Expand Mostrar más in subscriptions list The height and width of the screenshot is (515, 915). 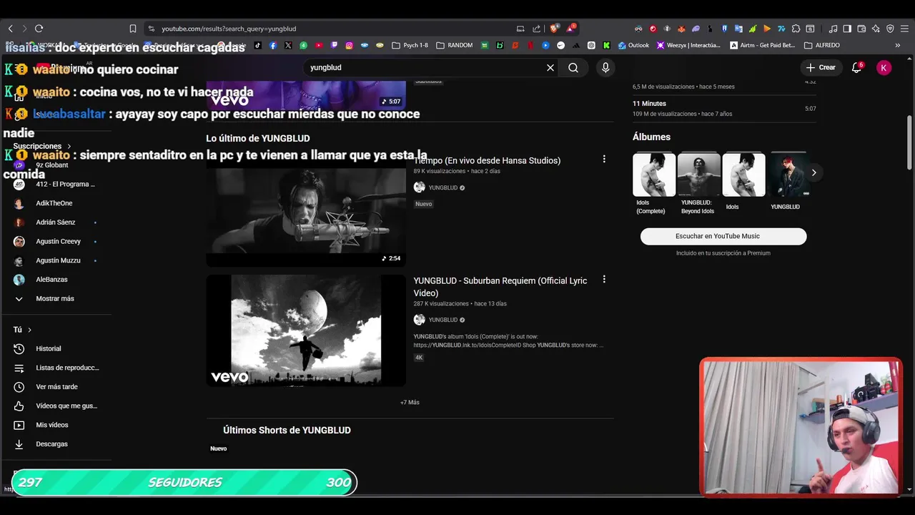55,299
